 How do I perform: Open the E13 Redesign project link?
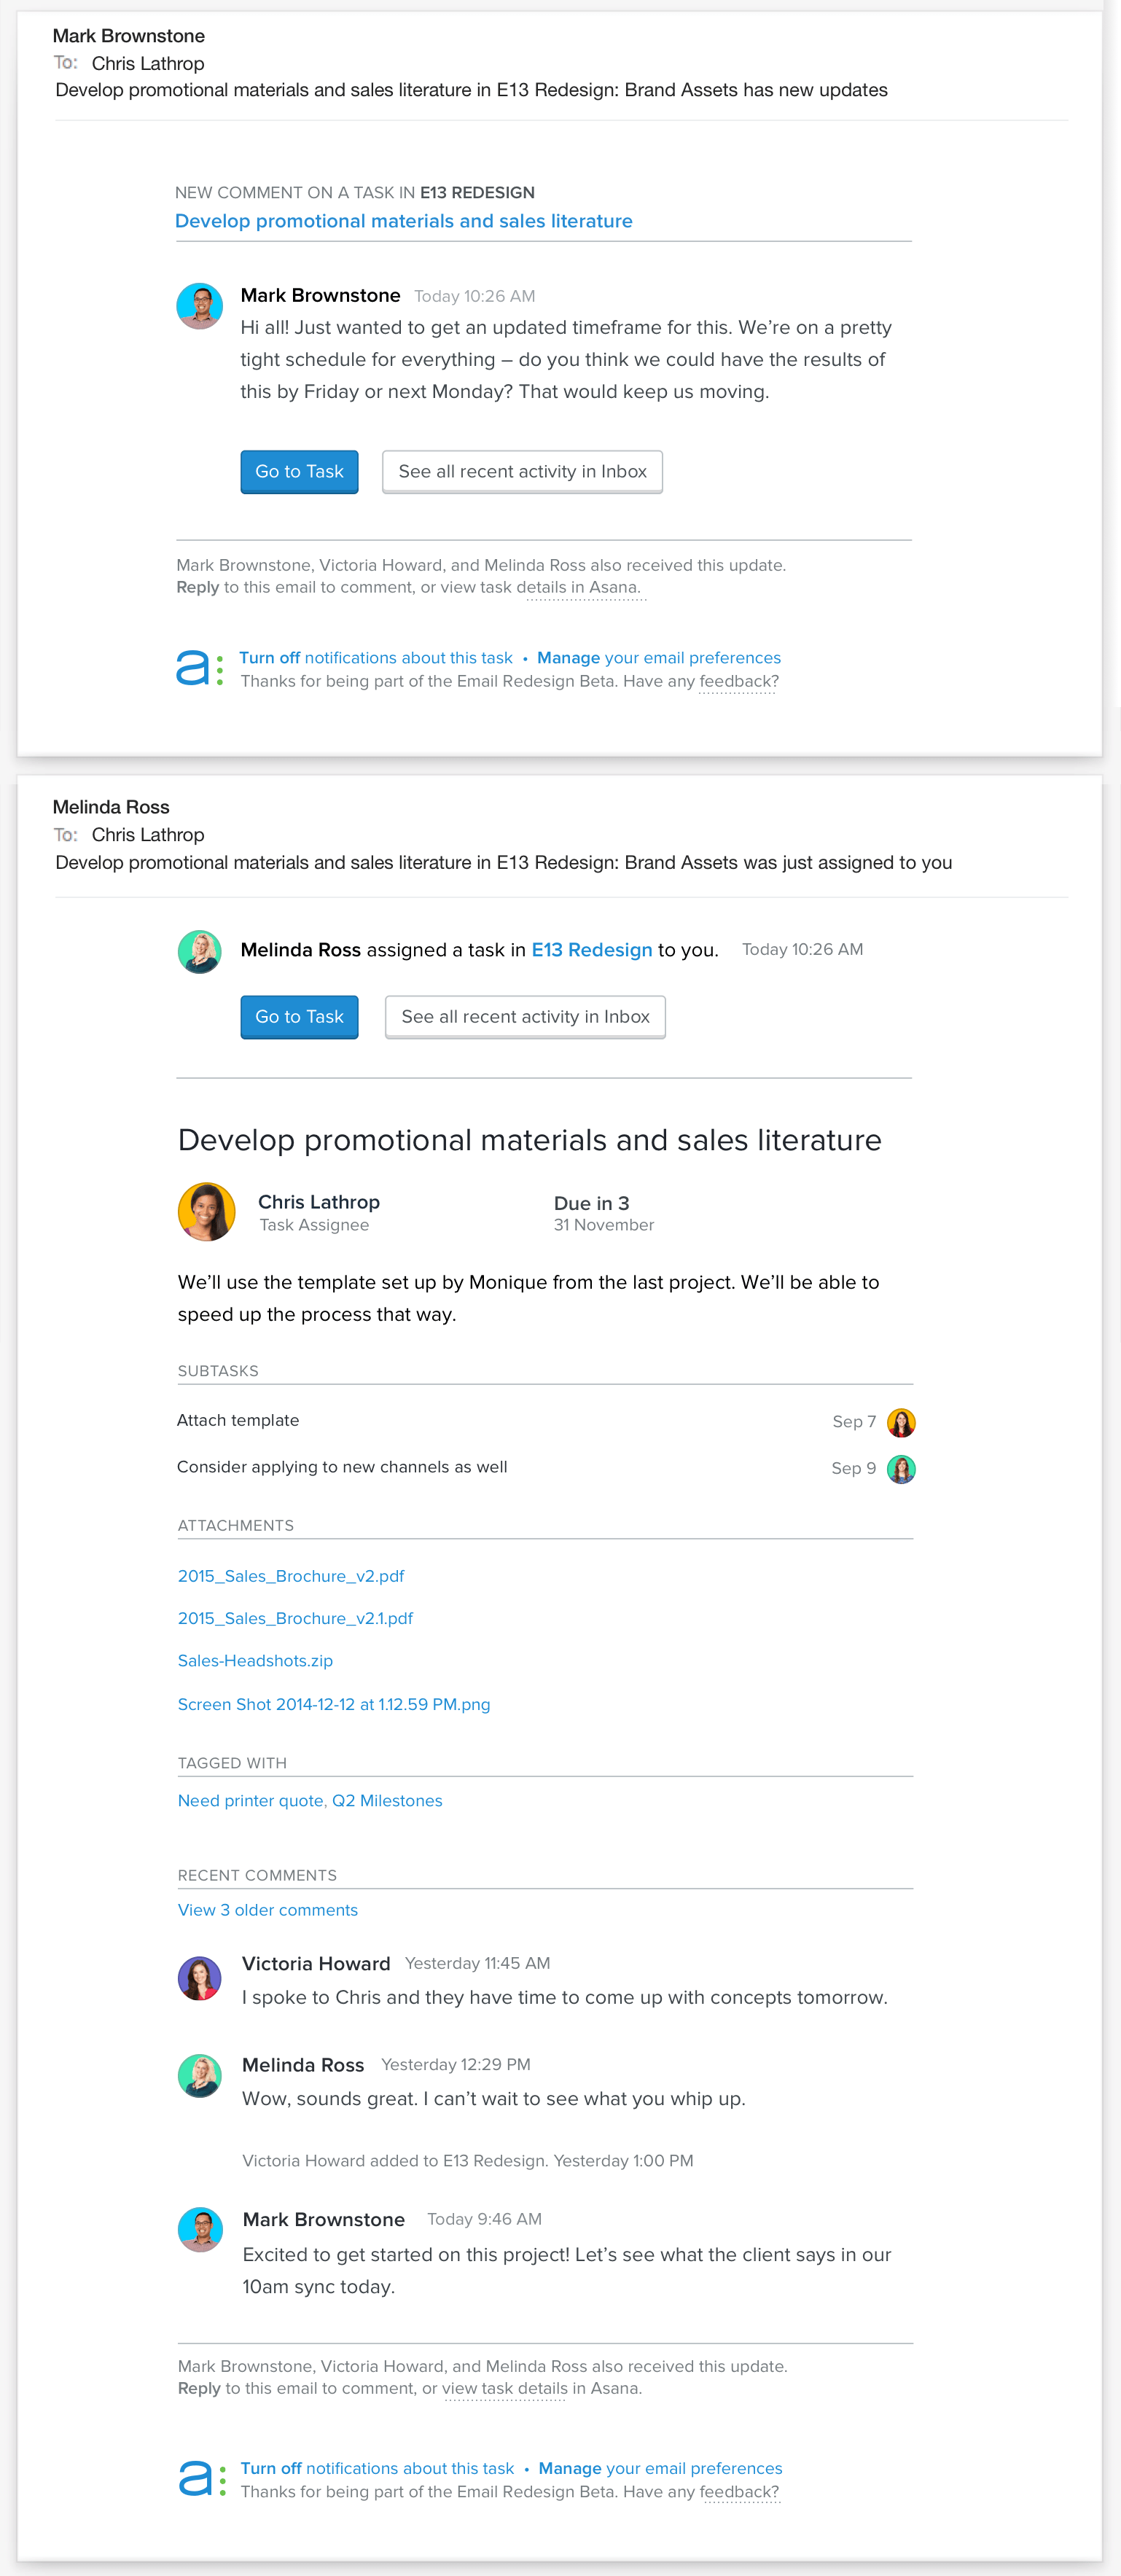[x=591, y=950]
